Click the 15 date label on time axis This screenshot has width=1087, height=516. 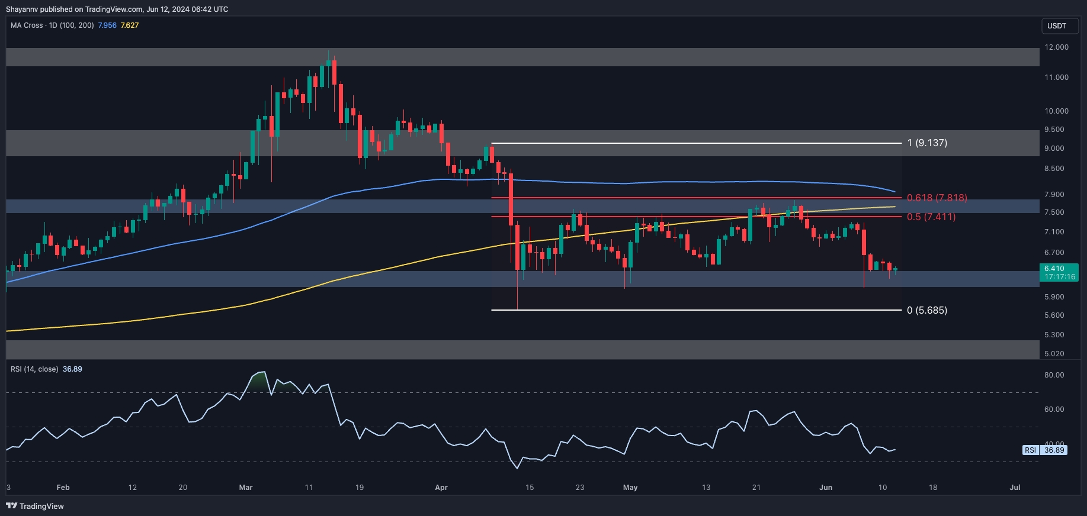click(x=530, y=488)
